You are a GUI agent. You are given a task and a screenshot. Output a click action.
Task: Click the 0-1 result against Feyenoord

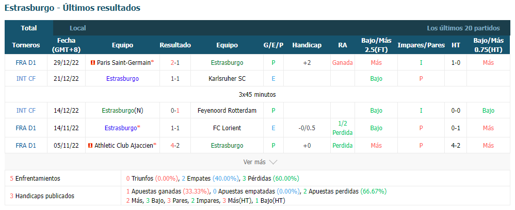(x=175, y=111)
